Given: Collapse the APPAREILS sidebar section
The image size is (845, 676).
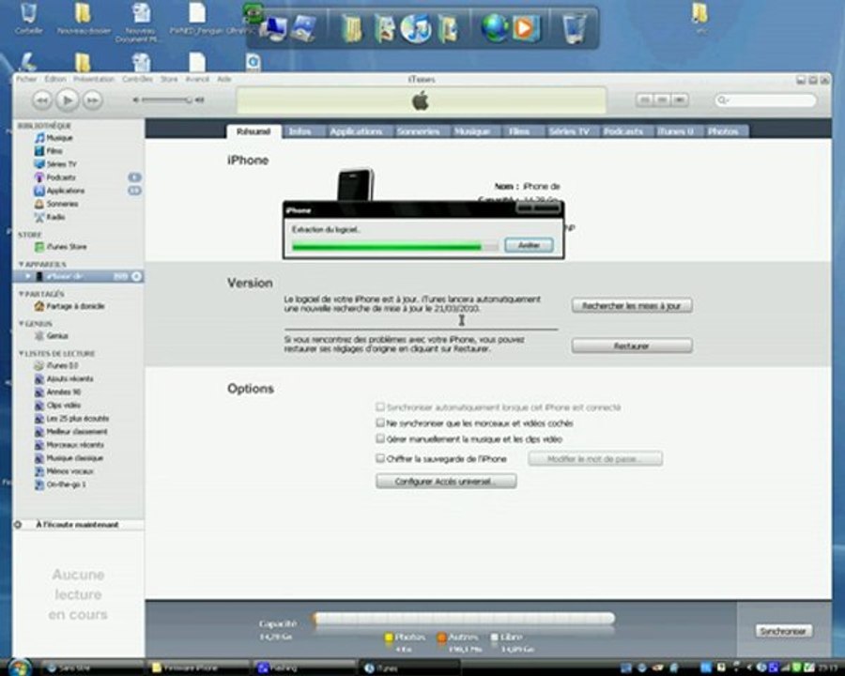Looking at the screenshot, I should pyautogui.click(x=21, y=264).
